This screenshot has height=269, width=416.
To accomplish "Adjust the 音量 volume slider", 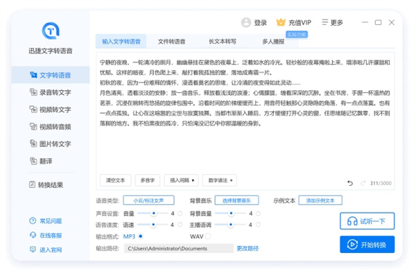I will pyautogui.click(x=153, y=214).
